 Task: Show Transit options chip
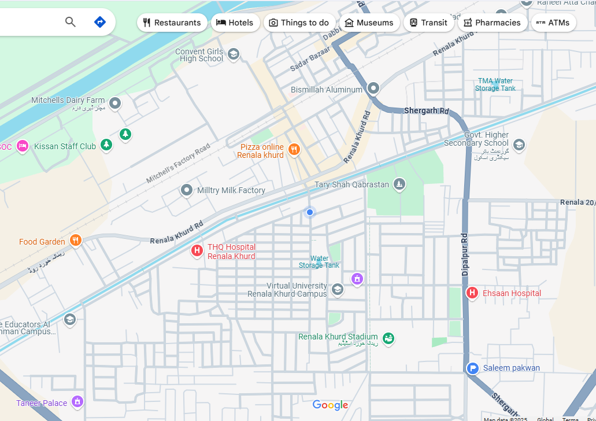point(428,23)
